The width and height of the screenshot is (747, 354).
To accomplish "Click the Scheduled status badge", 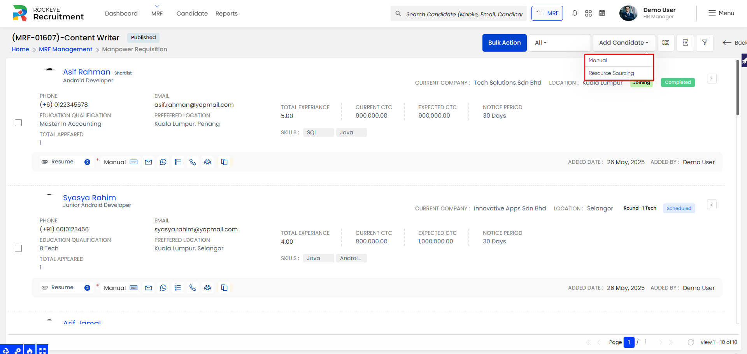I will tap(679, 208).
